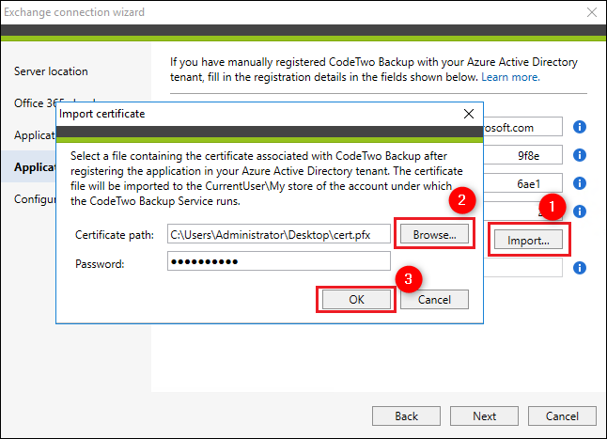This screenshot has height=439, width=607.
Task: Click the Certificate path label
Action: [115, 235]
